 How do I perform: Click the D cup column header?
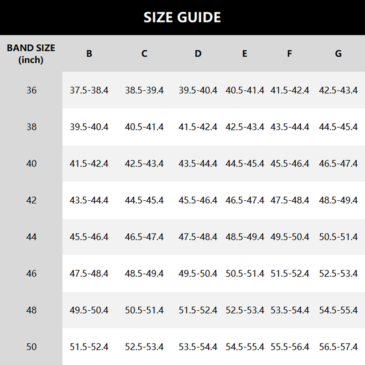[x=198, y=54]
